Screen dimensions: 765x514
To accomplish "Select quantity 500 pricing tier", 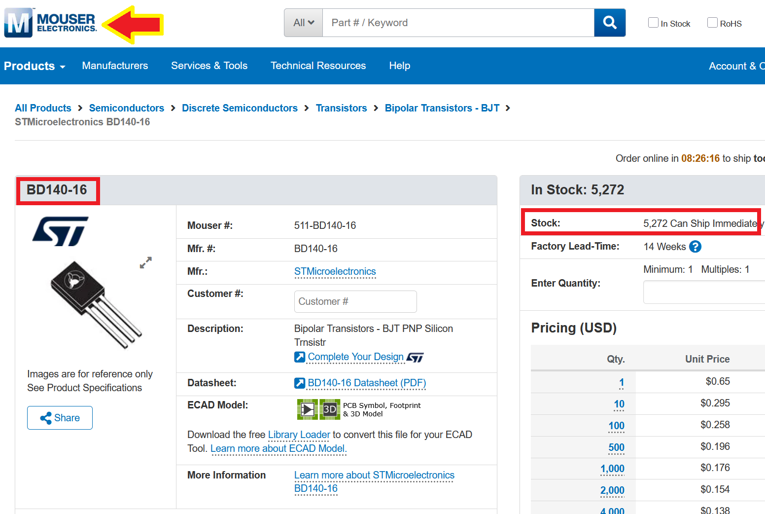I will coord(616,447).
